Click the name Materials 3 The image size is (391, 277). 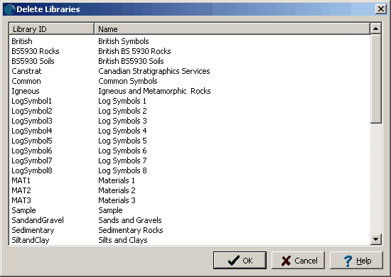click(x=117, y=200)
